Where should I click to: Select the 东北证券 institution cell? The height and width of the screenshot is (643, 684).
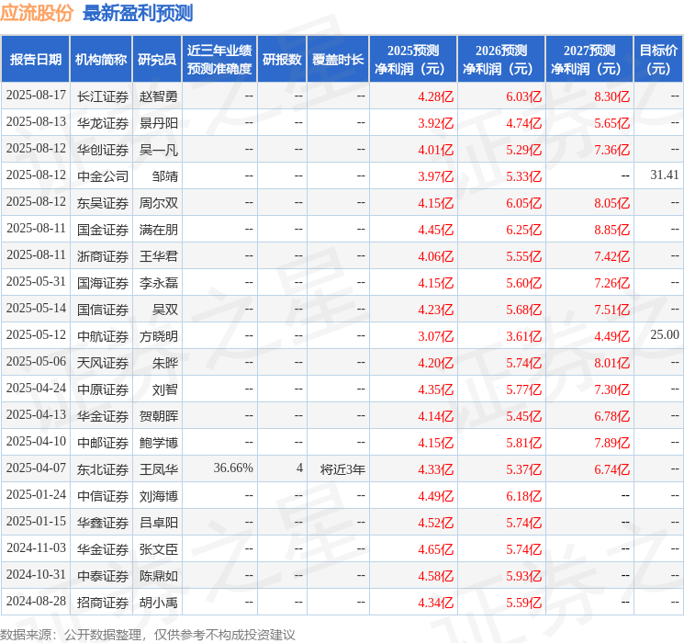(x=103, y=469)
